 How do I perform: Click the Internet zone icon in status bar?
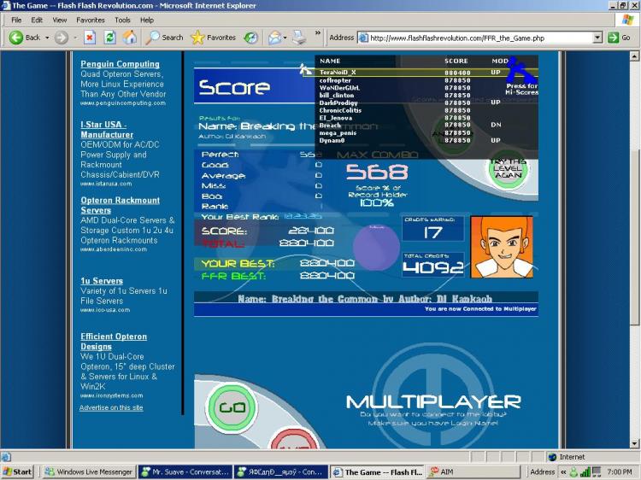point(552,457)
